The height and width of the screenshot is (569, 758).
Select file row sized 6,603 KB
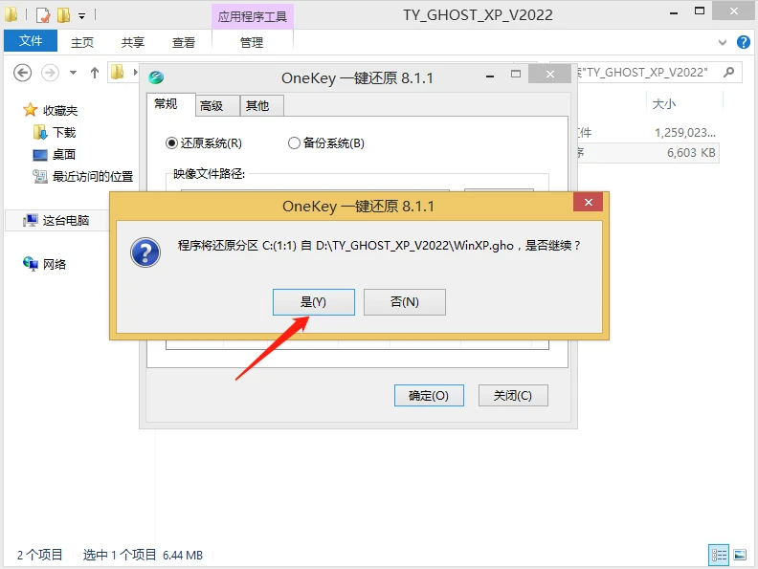648,153
